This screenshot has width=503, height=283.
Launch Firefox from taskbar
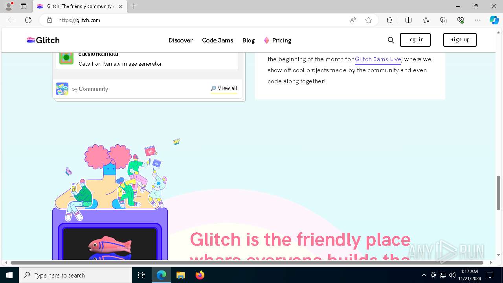point(200,275)
